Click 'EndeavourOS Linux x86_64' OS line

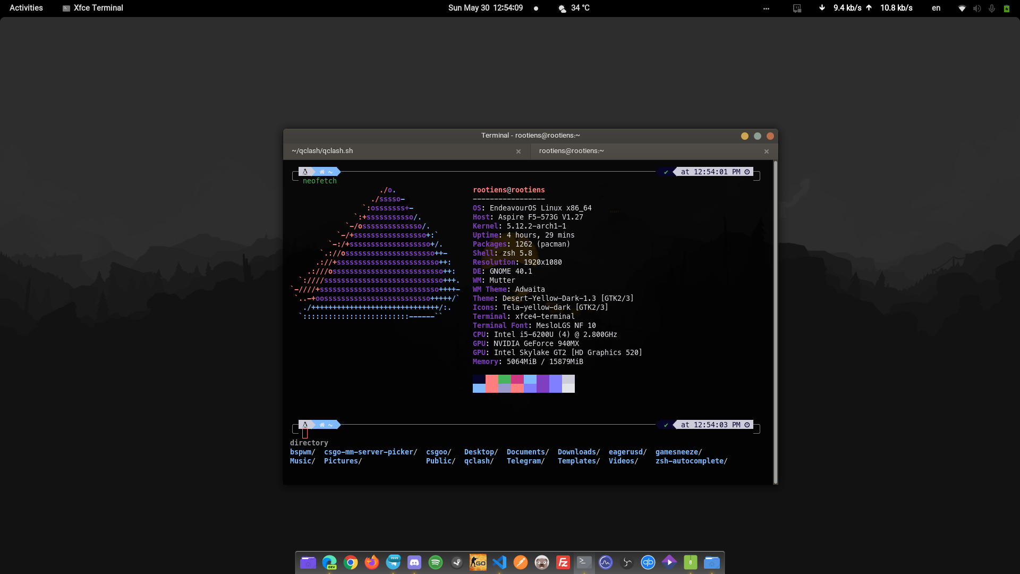point(541,208)
